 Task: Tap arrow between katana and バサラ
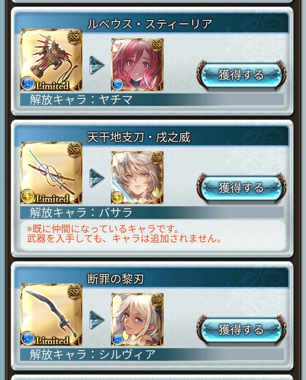[97, 178]
